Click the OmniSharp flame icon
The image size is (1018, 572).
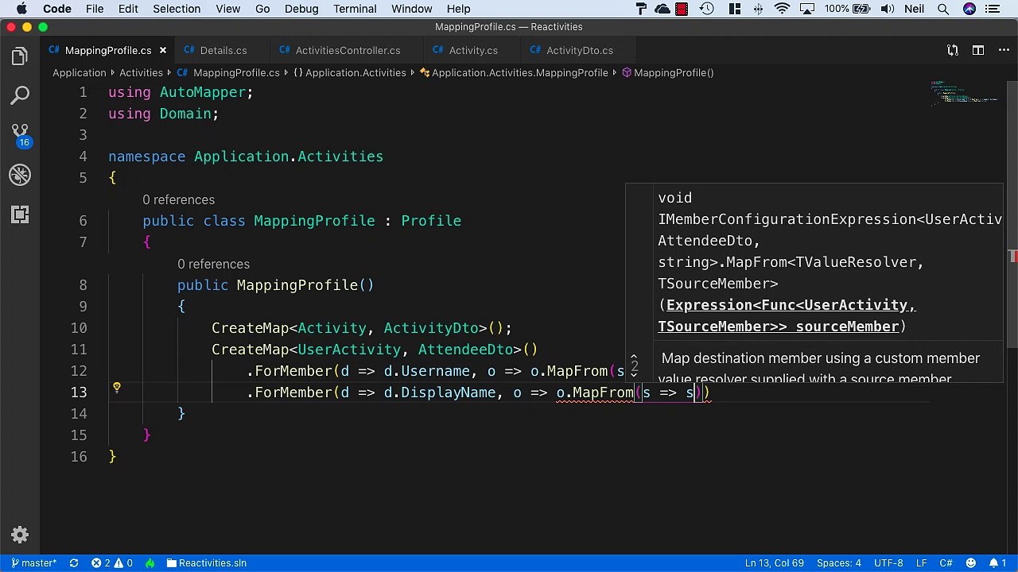150,563
